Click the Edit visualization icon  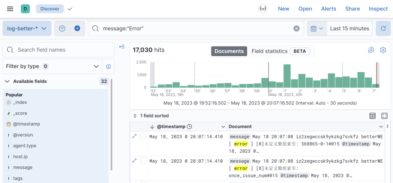[371, 50]
